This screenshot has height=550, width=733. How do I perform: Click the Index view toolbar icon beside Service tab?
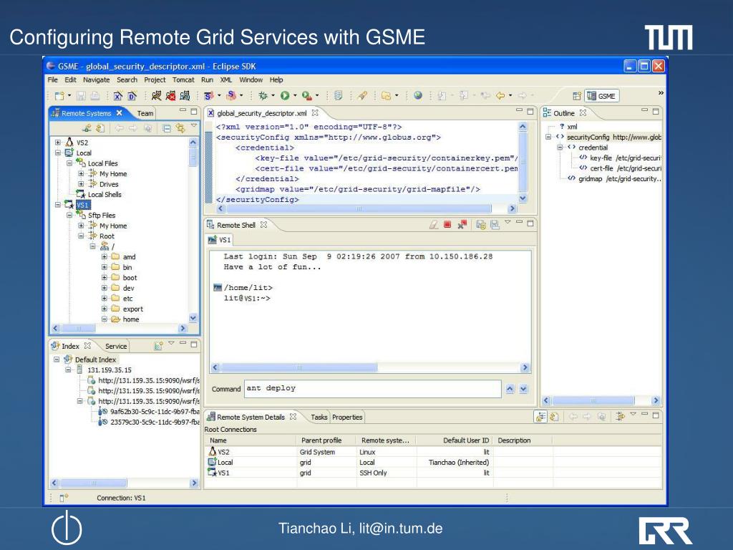click(x=158, y=346)
